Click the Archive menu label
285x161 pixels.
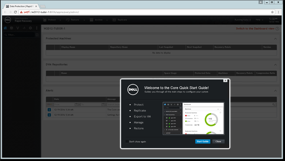pos(99,20)
